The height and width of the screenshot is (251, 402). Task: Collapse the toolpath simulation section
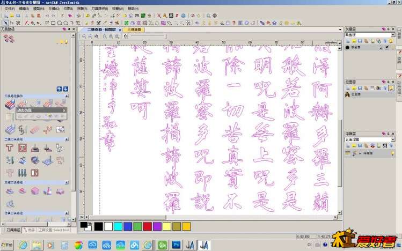click(x=67, y=213)
